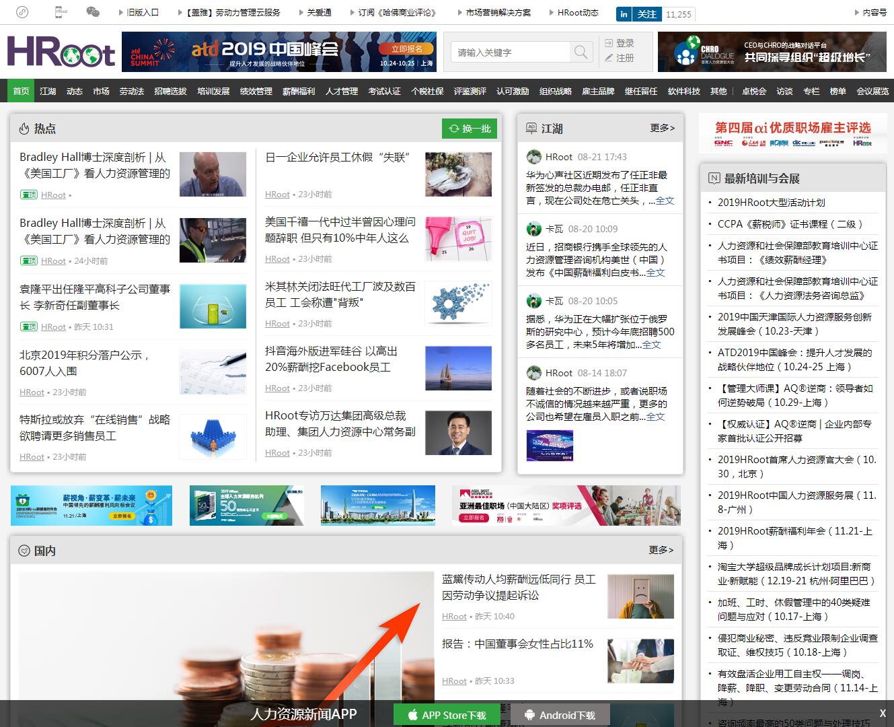Open the 米其林关闭法旺代工厂 headline

point(340,294)
